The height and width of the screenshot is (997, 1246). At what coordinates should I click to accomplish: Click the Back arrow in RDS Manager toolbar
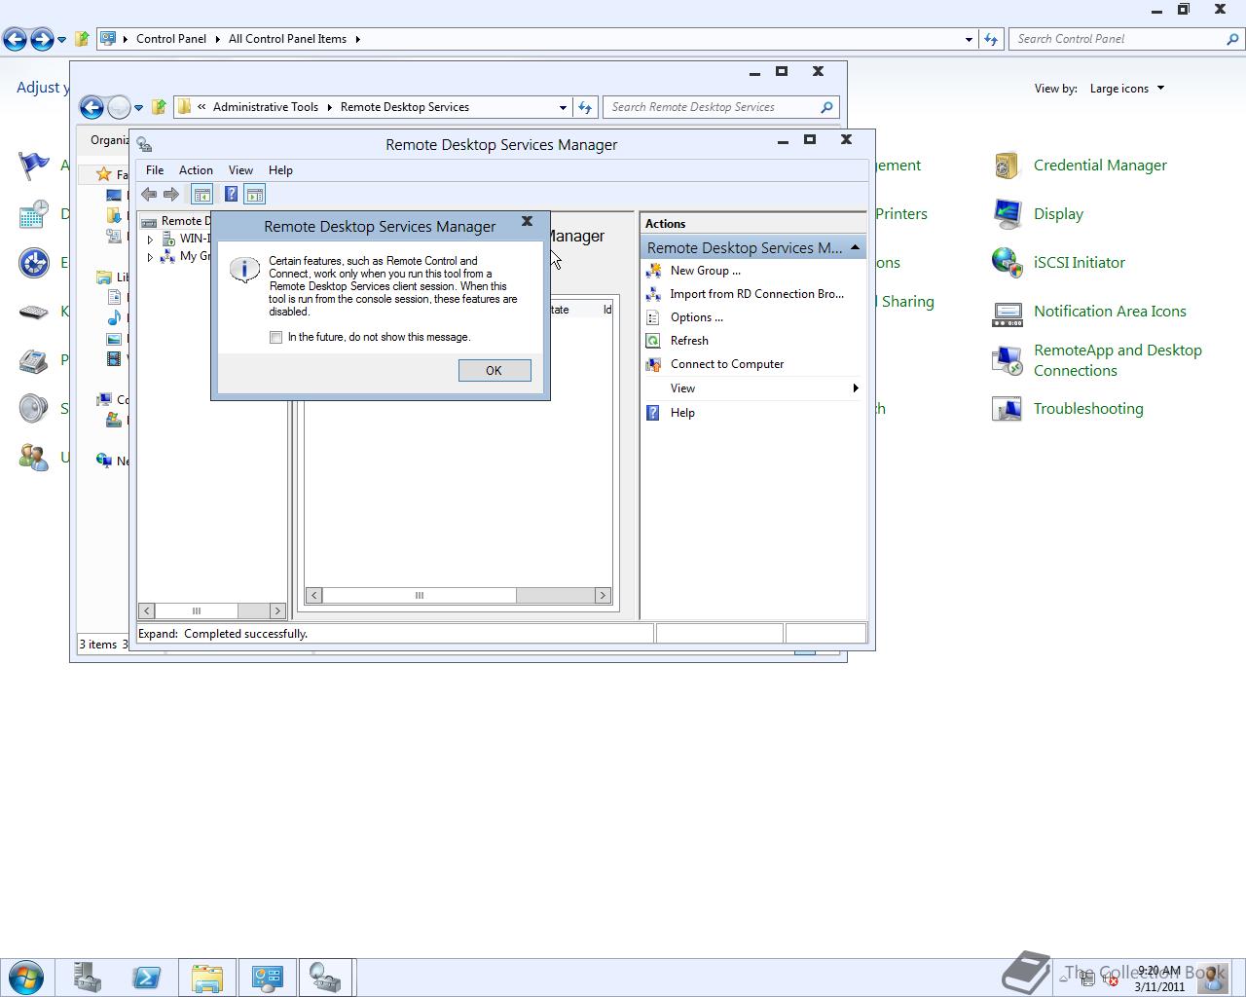click(149, 195)
